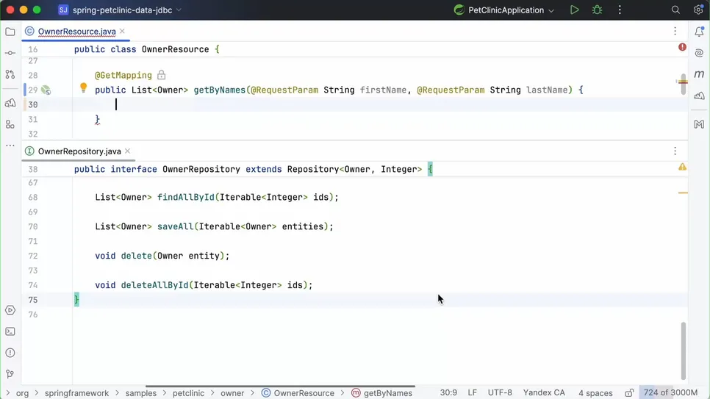This screenshot has height=399, width=710.
Task: Click the intention light bulb on line 29
Action: 83,88
